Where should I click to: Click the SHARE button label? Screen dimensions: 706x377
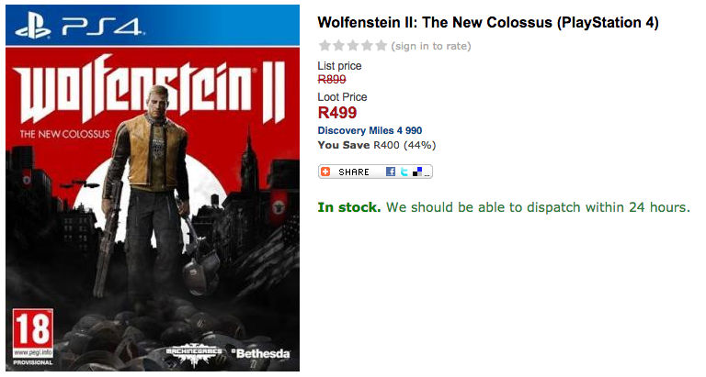tap(354, 172)
